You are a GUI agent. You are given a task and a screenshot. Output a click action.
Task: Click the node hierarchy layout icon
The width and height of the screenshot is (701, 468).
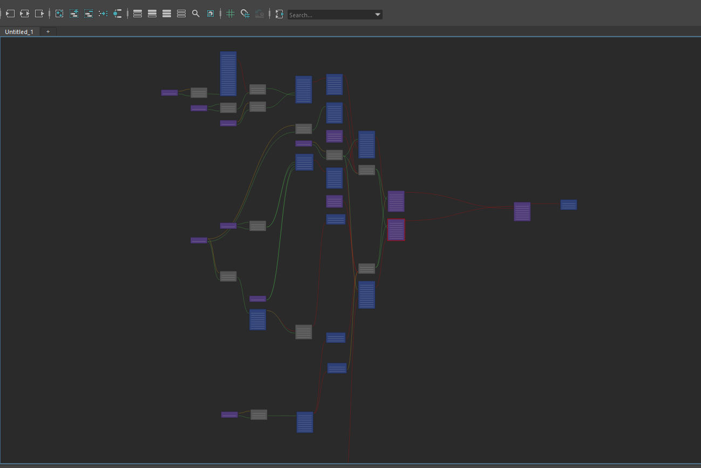[118, 13]
